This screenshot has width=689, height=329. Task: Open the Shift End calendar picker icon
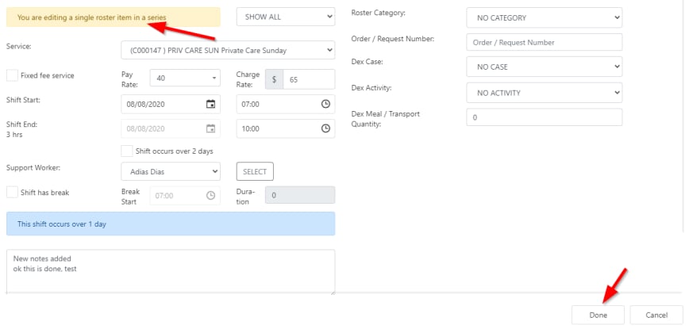click(211, 128)
